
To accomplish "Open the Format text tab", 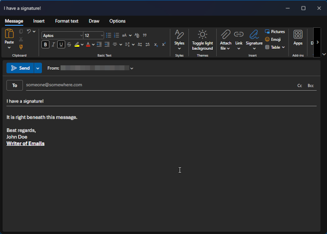I will [67, 21].
